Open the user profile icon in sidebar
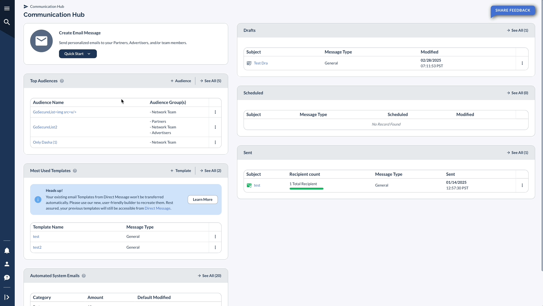Screen dimensions: 543x306 [7, 264]
